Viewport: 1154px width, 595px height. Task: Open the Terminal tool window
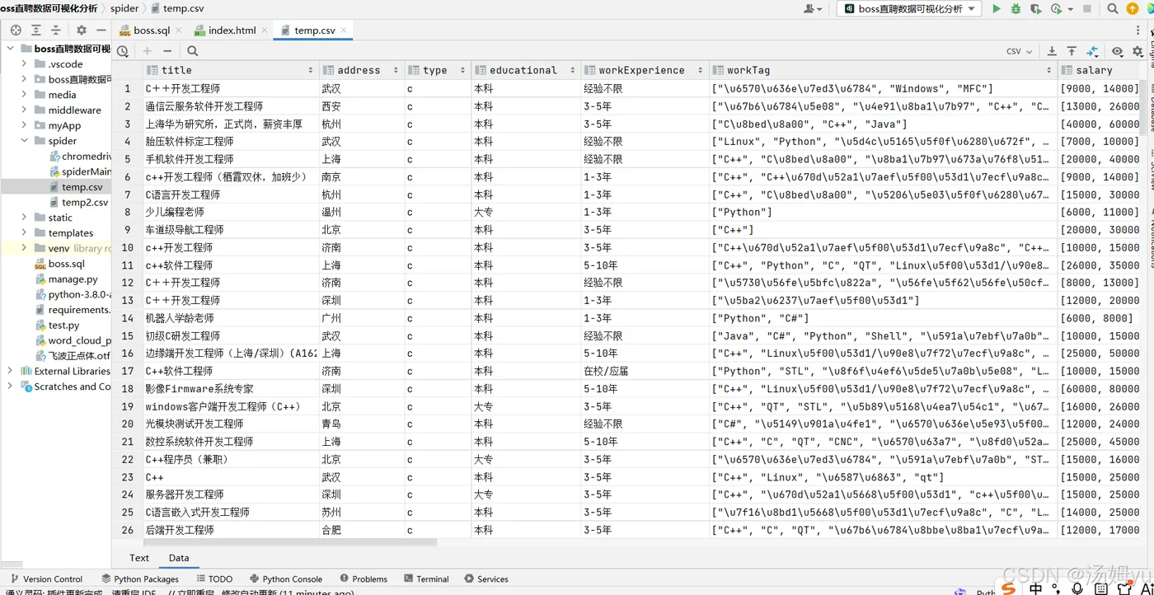coord(425,579)
